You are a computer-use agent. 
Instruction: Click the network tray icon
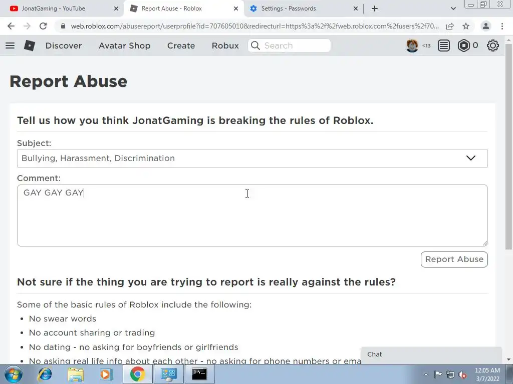(x=450, y=375)
